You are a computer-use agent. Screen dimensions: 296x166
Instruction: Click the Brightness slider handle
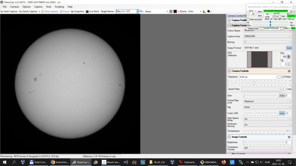click(244, 142)
